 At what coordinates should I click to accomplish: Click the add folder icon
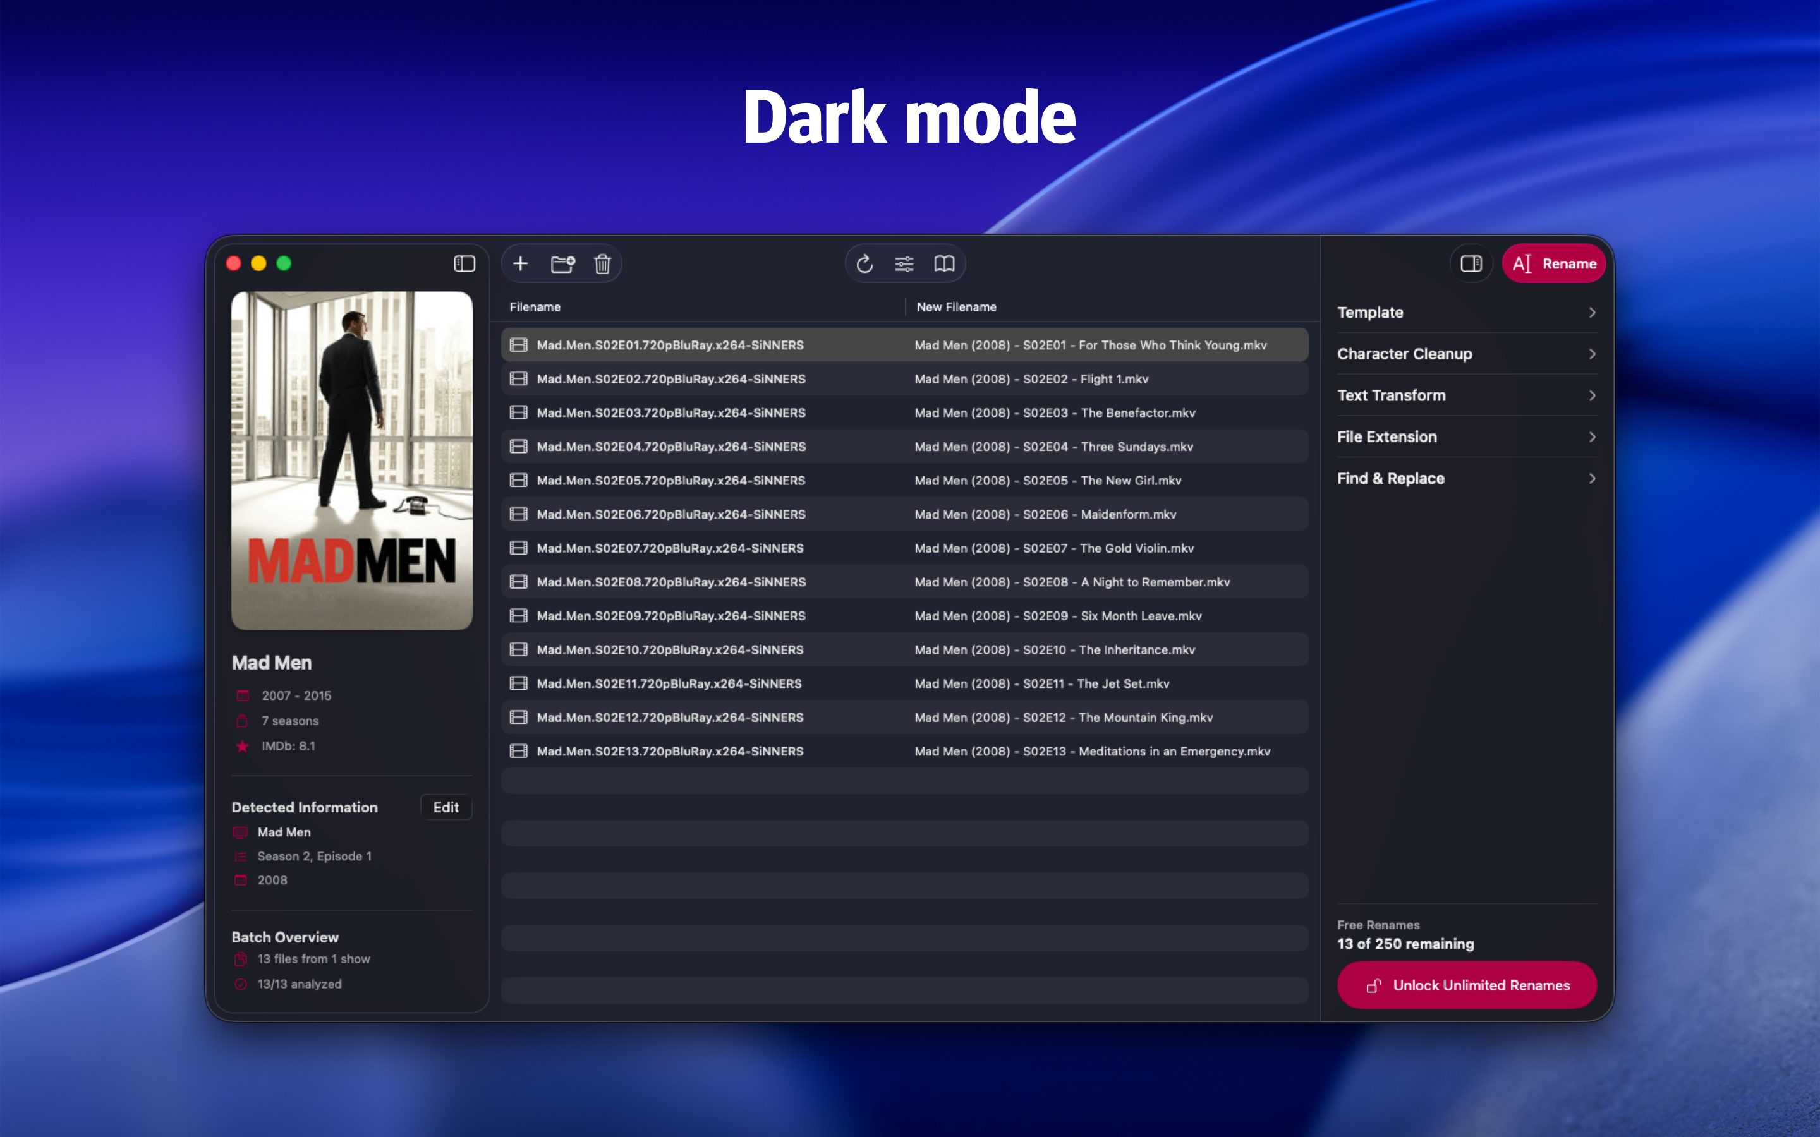(x=562, y=263)
